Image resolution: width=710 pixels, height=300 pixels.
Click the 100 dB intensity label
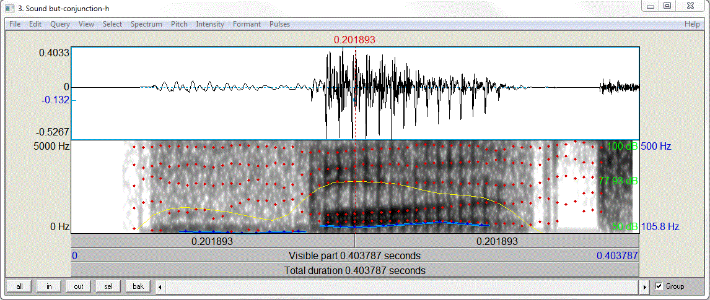[623, 147]
